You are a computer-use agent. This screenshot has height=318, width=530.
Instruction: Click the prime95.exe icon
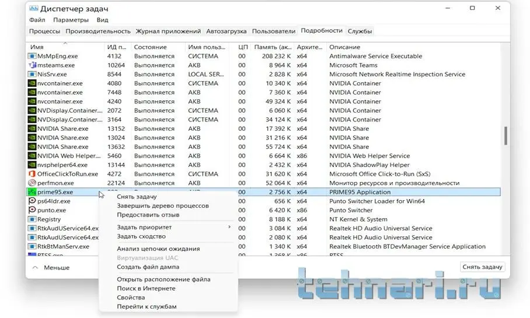click(x=32, y=192)
